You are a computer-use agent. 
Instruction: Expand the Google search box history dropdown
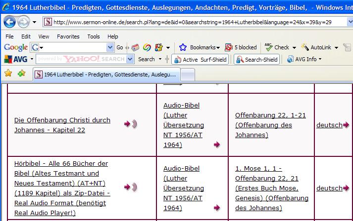[110, 47]
